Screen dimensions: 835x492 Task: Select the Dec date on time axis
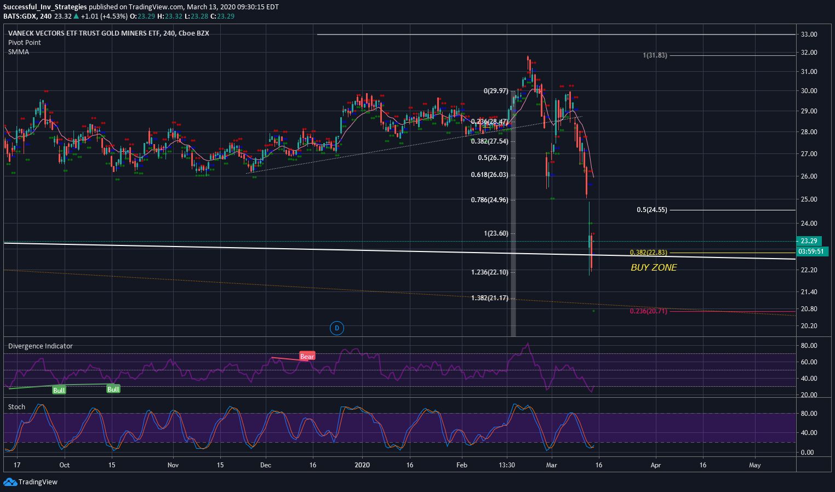[266, 465]
